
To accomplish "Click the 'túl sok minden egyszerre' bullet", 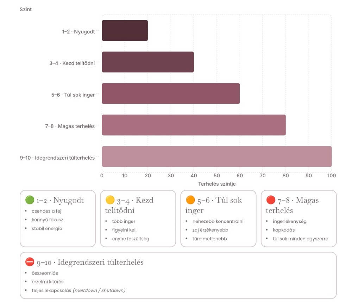I will [x=300, y=239].
